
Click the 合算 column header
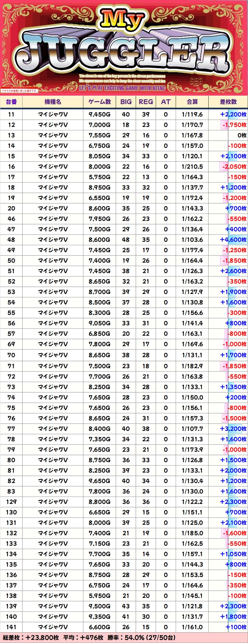[192, 102]
